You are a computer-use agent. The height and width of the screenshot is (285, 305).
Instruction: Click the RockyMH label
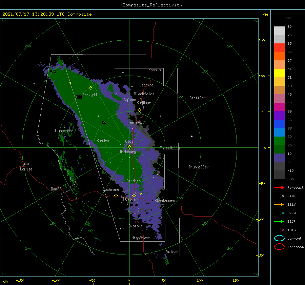[x=89, y=95]
